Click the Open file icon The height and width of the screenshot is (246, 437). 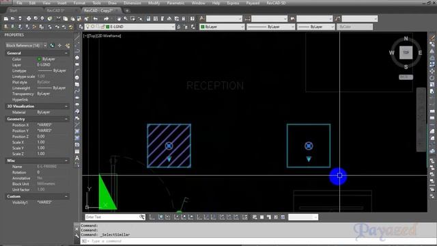[13, 18]
